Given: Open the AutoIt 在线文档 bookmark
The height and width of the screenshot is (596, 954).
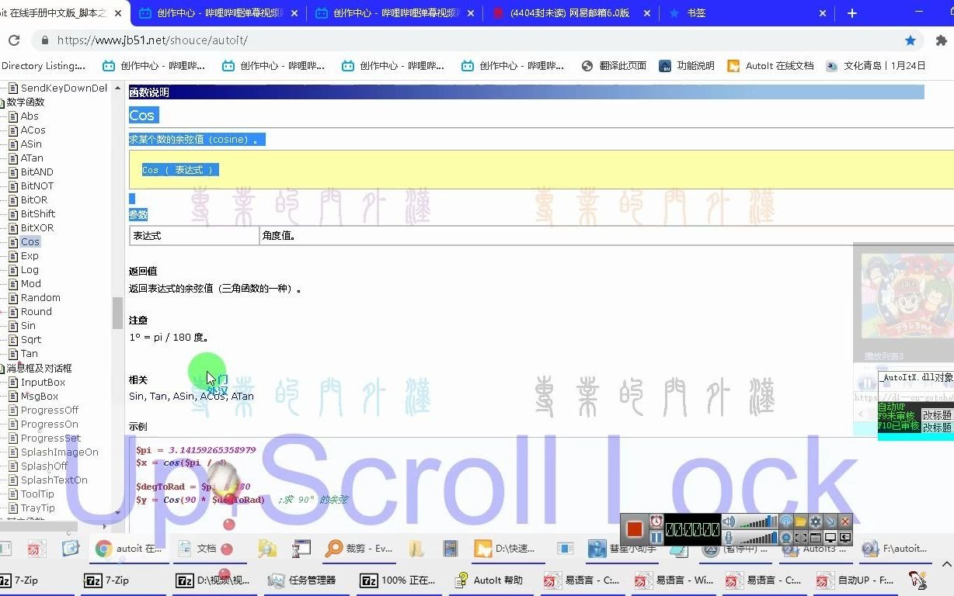Looking at the screenshot, I should coord(771,66).
